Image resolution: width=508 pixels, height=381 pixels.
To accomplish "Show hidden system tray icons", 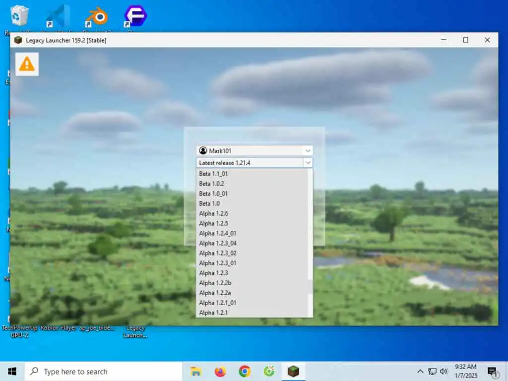I will 420,371.
